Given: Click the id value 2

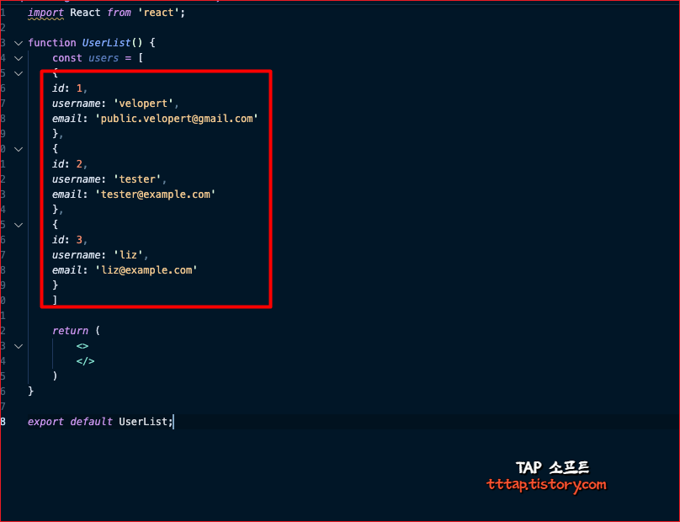Looking at the screenshot, I should click(79, 164).
